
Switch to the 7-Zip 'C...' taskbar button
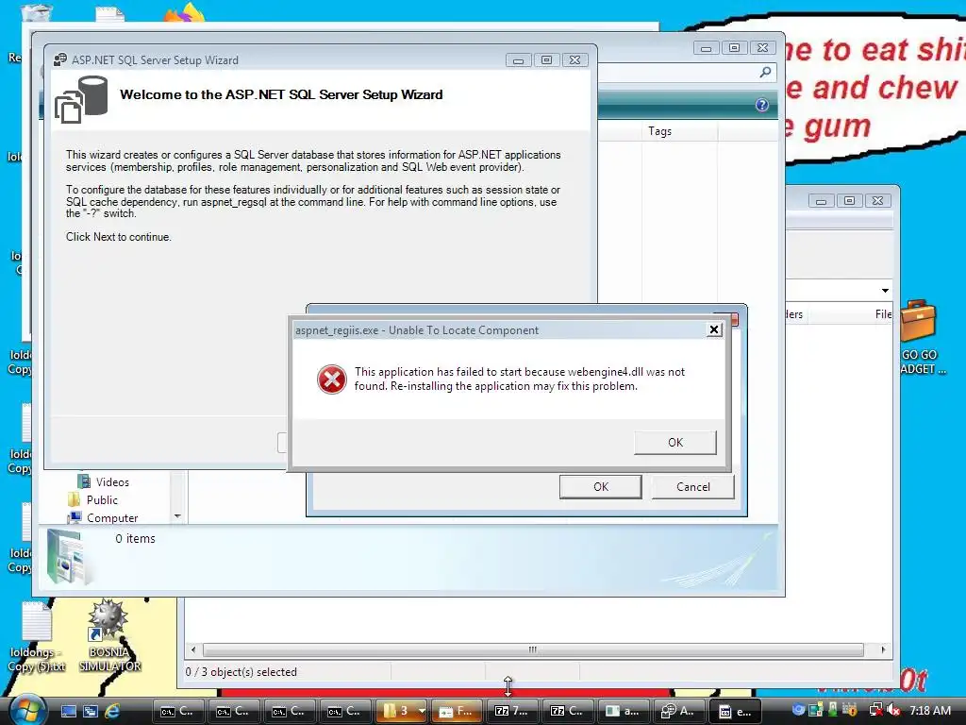(569, 711)
